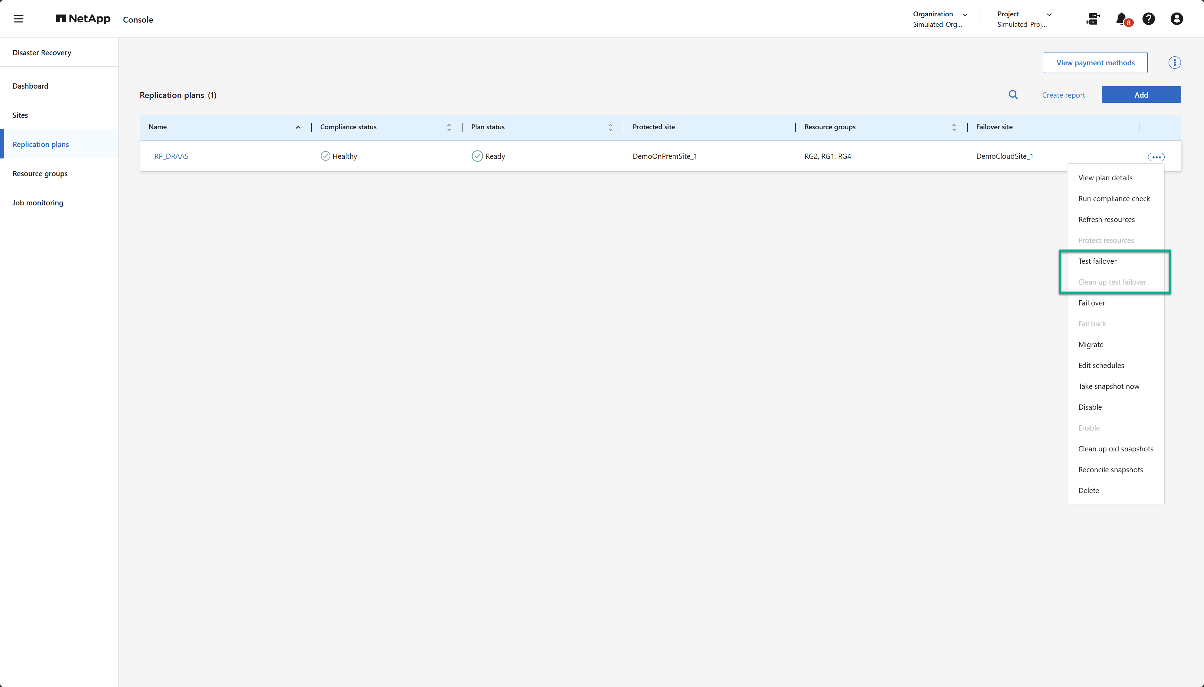Sort by the Plan status column

click(x=610, y=128)
